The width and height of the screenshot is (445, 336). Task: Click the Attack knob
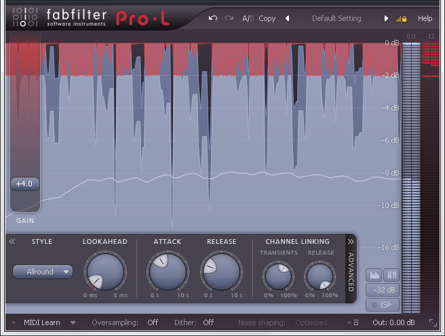pos(168,272)
